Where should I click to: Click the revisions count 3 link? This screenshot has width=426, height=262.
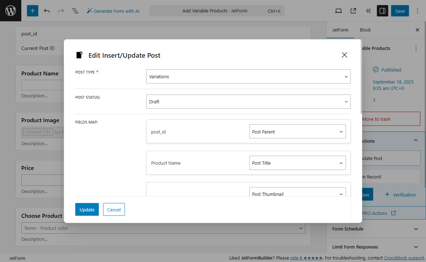[x=374, y=100]
